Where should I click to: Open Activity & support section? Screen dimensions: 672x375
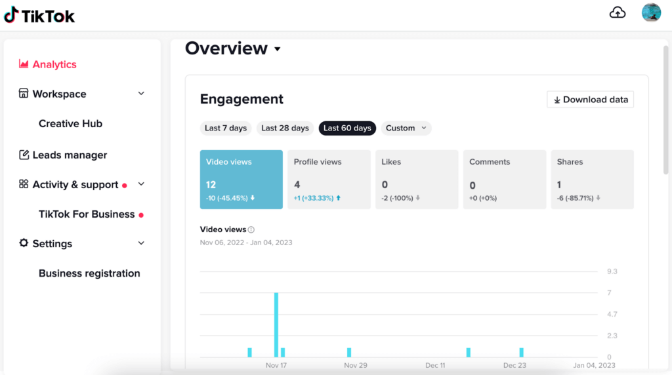point(75,184)
